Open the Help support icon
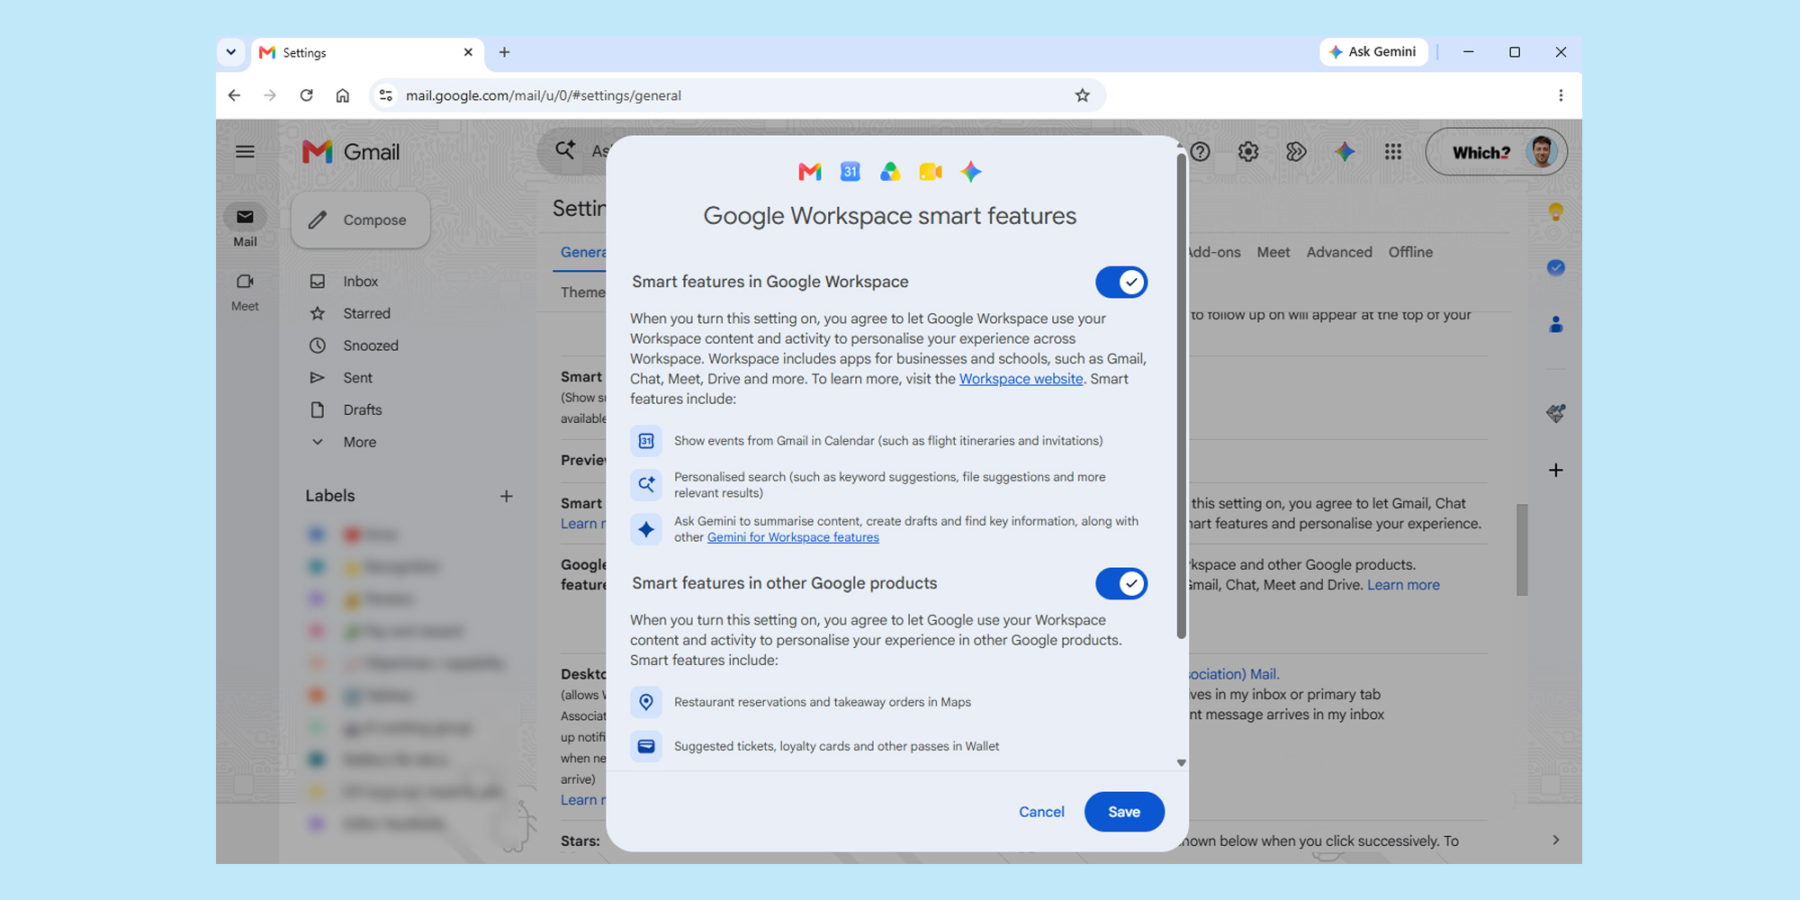Viewport: 1800px width, 900px height. 1201,152
